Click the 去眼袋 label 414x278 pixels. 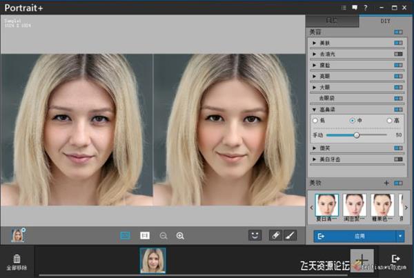point(326,98)
